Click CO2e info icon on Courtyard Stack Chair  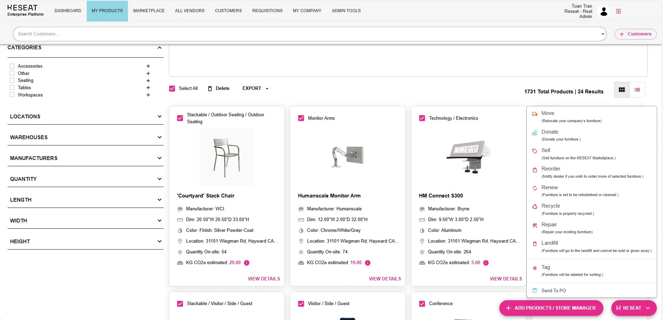(x=247, y=263)
